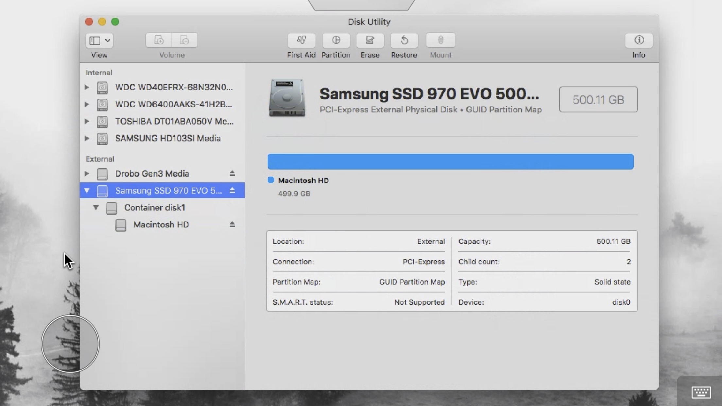Click the Solid state type value

[612, 282]
